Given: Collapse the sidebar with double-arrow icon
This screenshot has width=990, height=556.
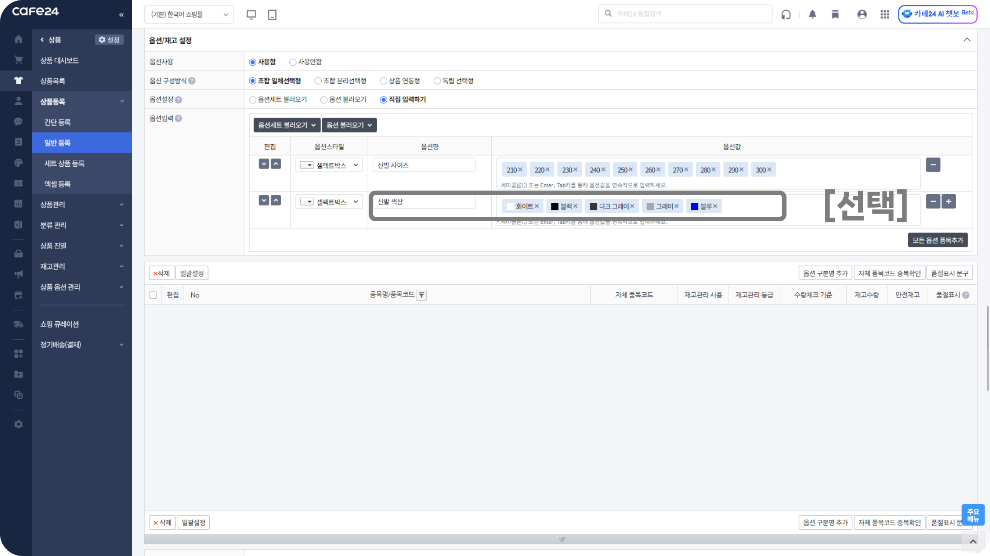Looking at the screenshot, I should pos(121,15).
